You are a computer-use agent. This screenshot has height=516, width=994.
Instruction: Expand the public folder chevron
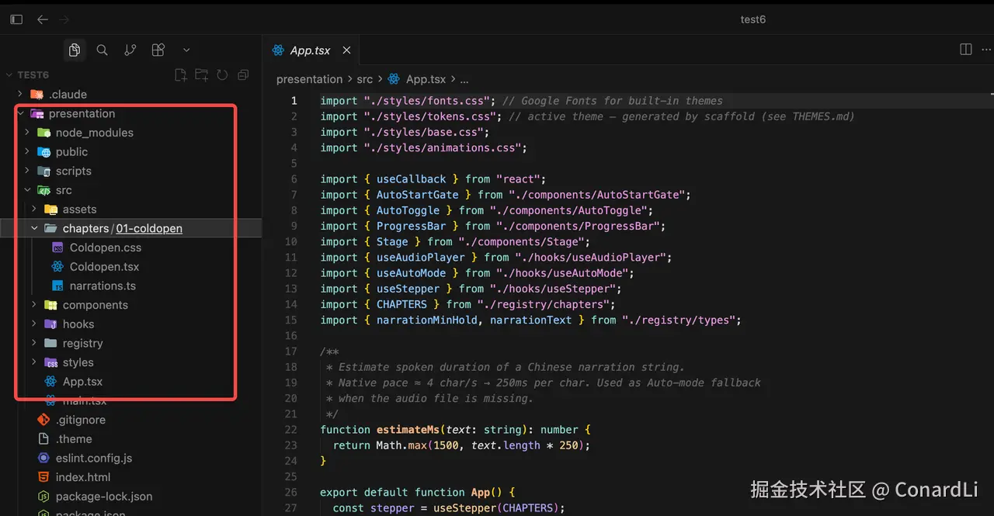point(27,152)
